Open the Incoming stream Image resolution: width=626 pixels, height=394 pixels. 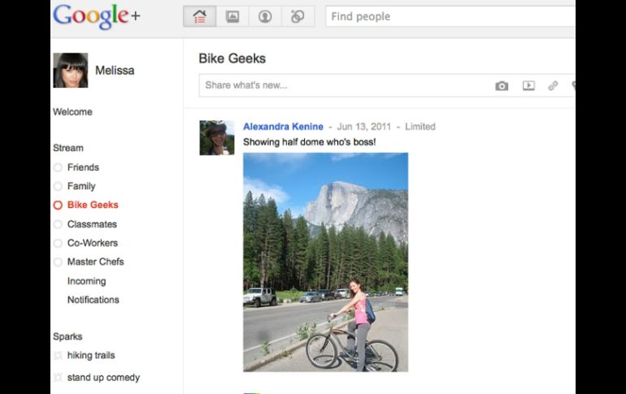pyautogui.click(x=86, y=281)
